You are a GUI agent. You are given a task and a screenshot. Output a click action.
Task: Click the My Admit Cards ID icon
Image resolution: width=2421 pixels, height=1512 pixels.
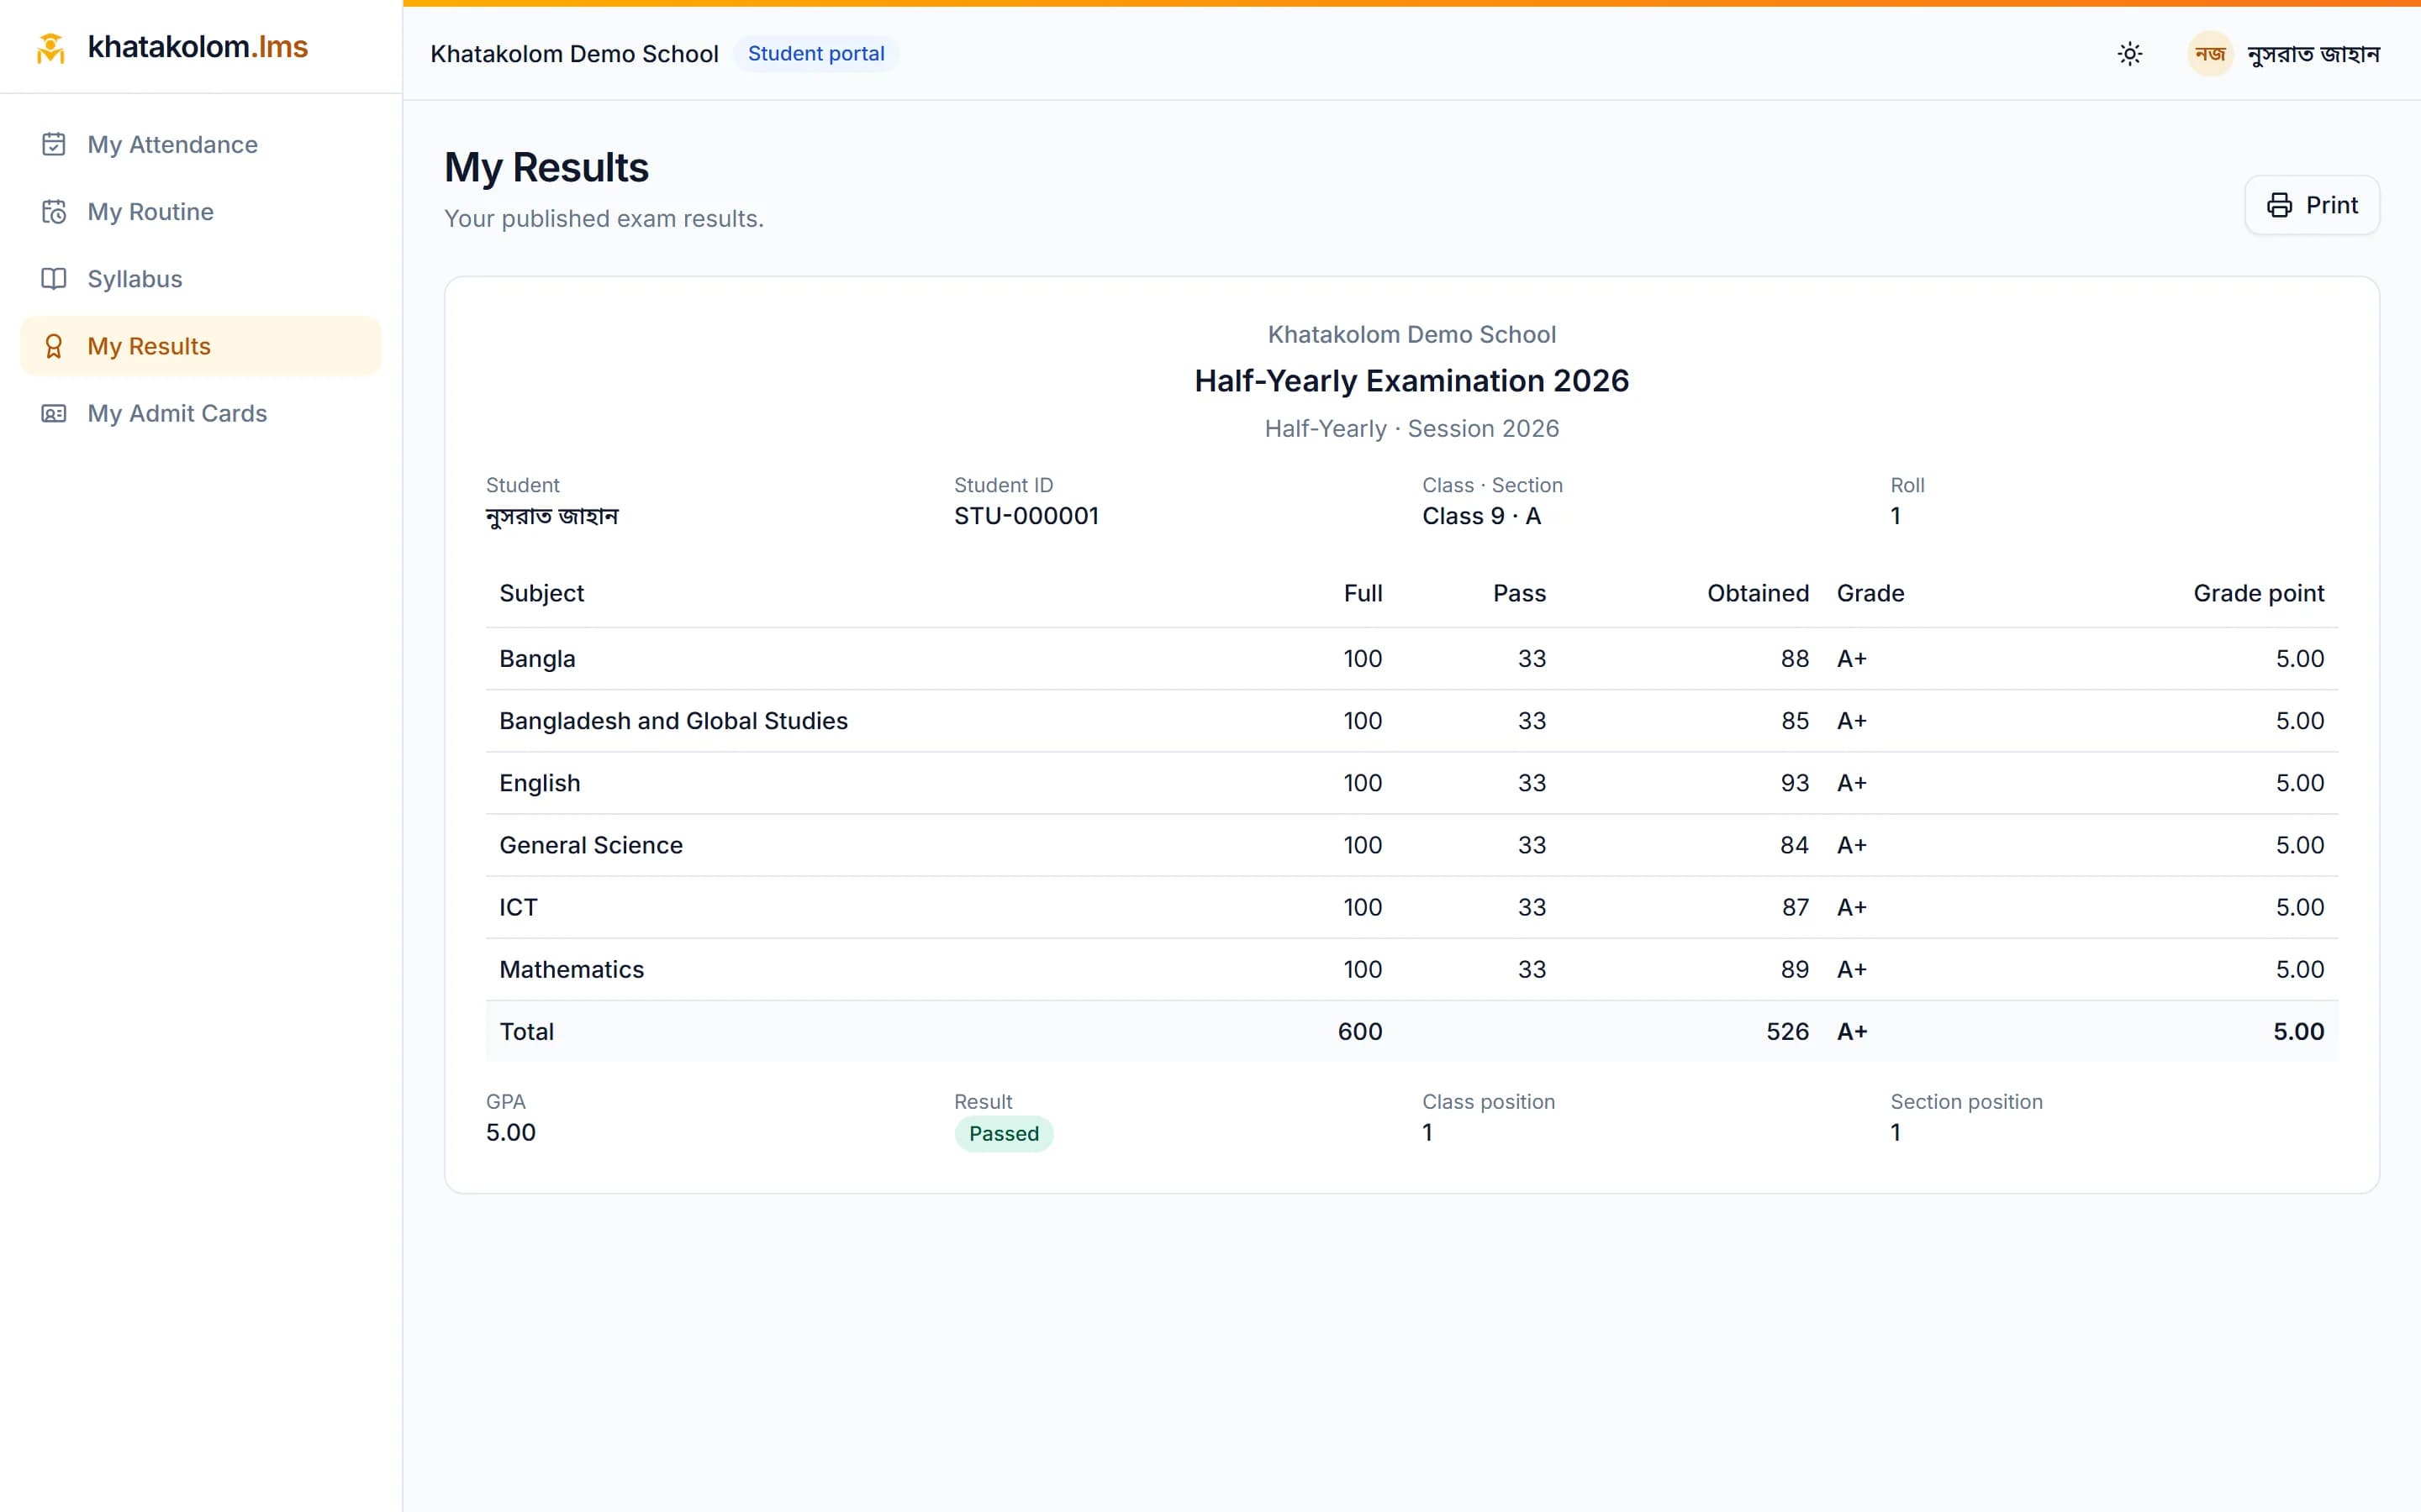click(x=54, y=413)
